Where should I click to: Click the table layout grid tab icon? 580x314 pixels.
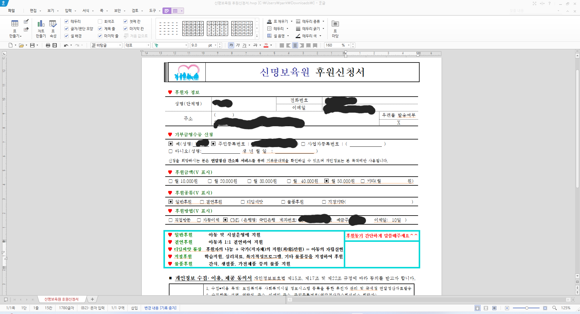[175, 11]
